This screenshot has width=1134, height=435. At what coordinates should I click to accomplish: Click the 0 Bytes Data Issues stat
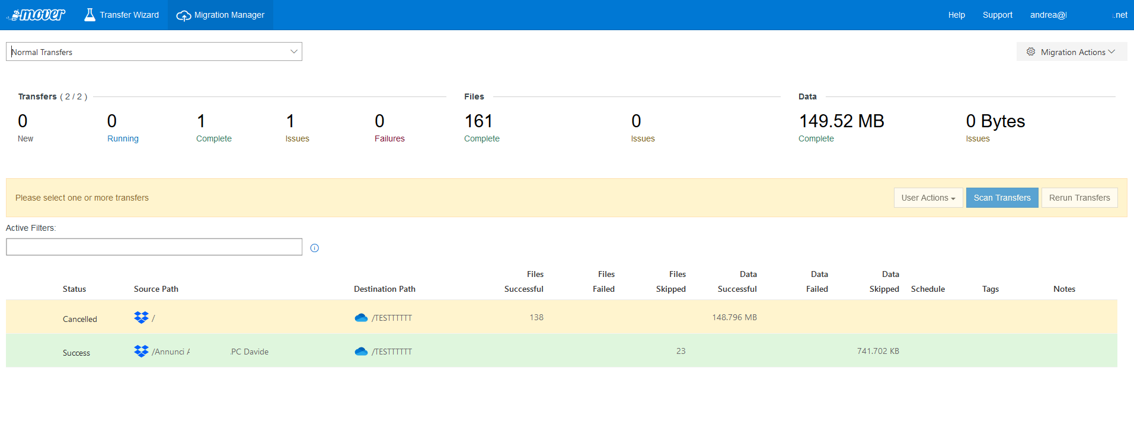pos(995,128)
